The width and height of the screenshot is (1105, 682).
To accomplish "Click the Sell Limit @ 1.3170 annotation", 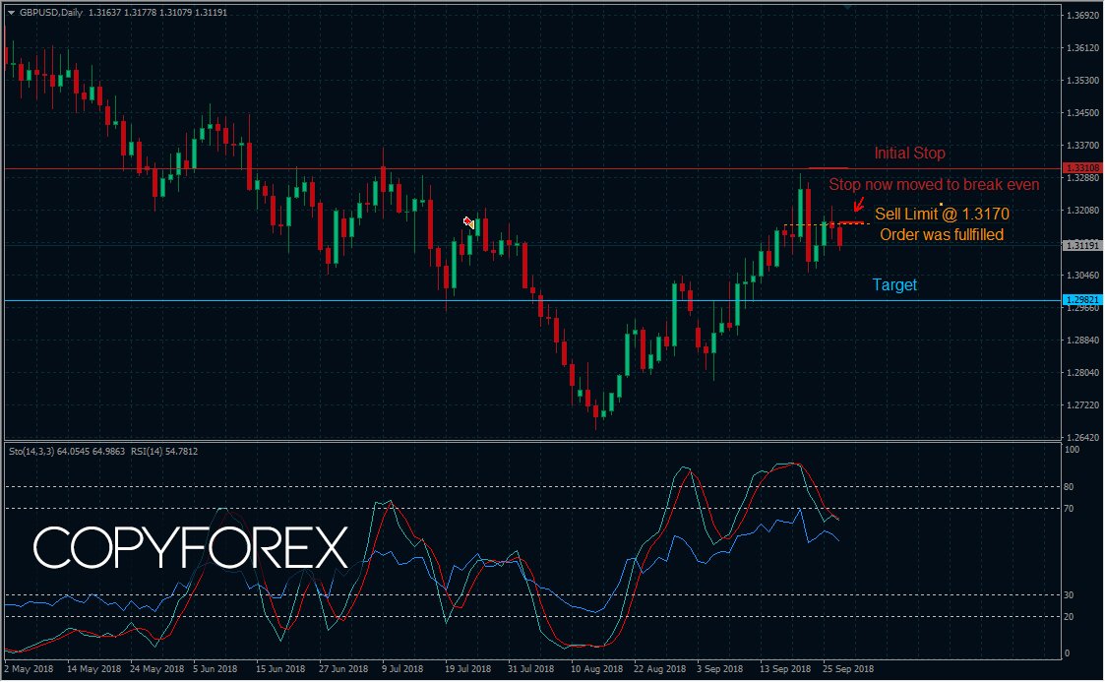I will click(943, 214).
